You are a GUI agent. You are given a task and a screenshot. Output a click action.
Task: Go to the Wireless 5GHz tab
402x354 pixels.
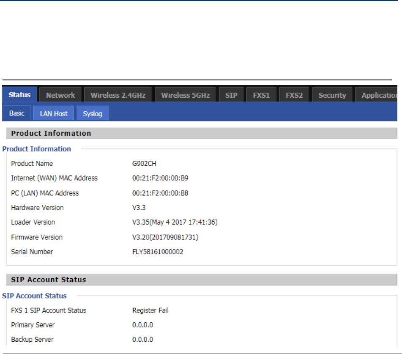[185, 95]
